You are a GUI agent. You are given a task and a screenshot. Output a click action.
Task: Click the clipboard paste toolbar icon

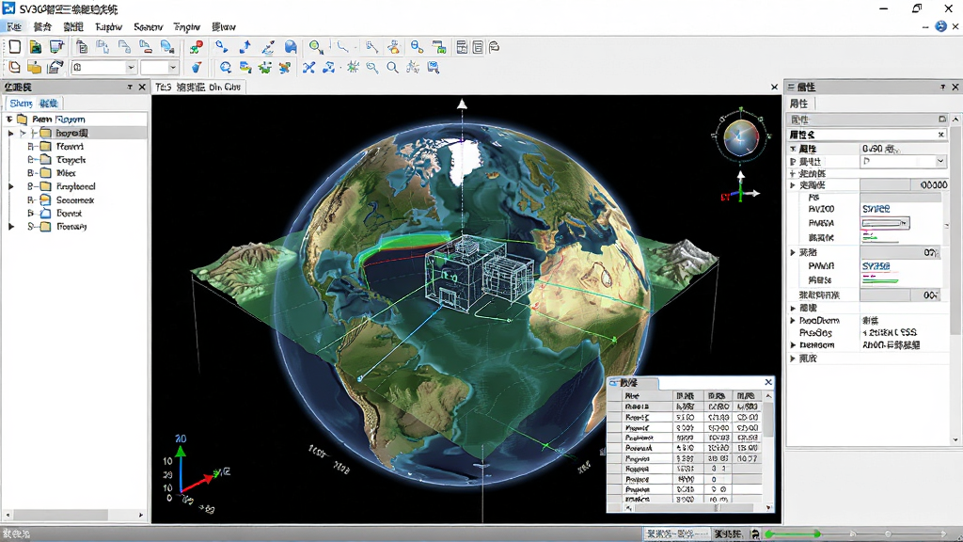click(82, 47)
